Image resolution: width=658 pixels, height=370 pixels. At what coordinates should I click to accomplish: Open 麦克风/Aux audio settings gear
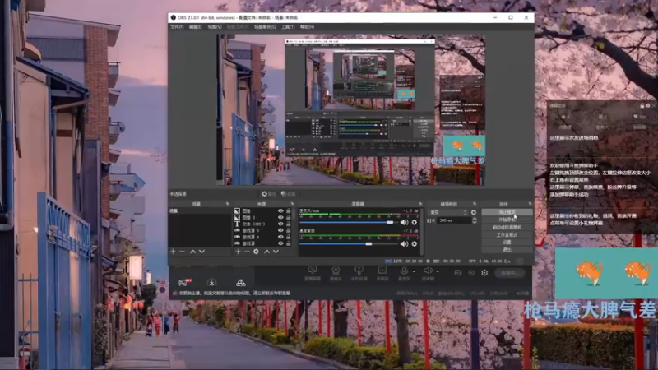415,222
